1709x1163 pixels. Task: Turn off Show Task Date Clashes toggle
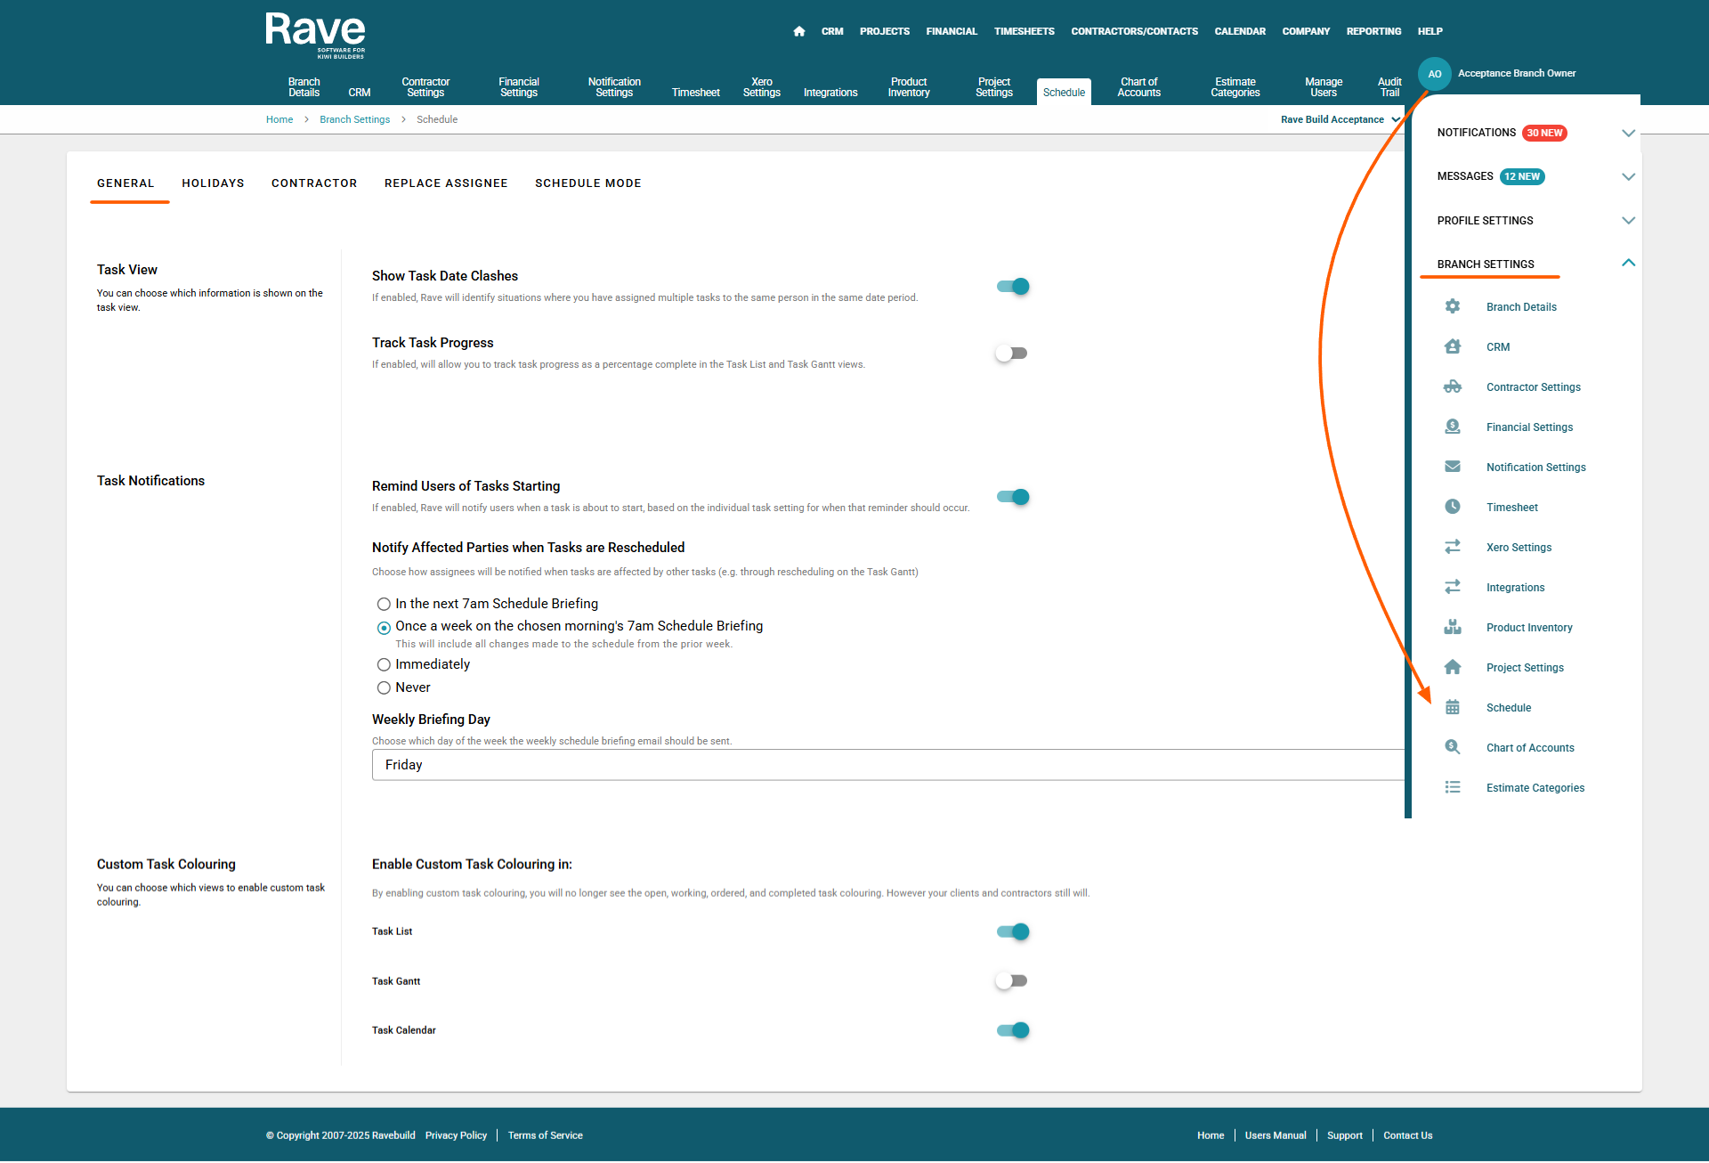pos(1013,287)
